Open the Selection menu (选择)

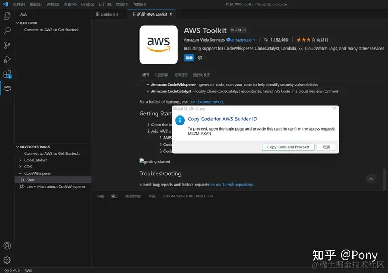[x=53, y=4]
